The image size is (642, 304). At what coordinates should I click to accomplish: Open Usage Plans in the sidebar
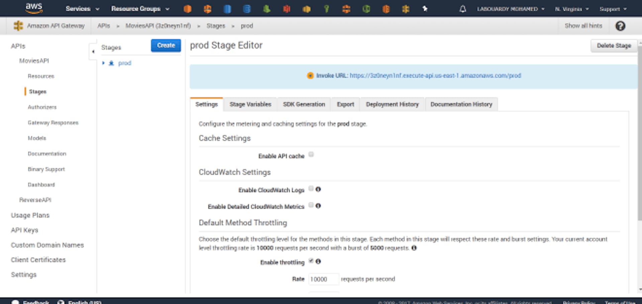30,215
